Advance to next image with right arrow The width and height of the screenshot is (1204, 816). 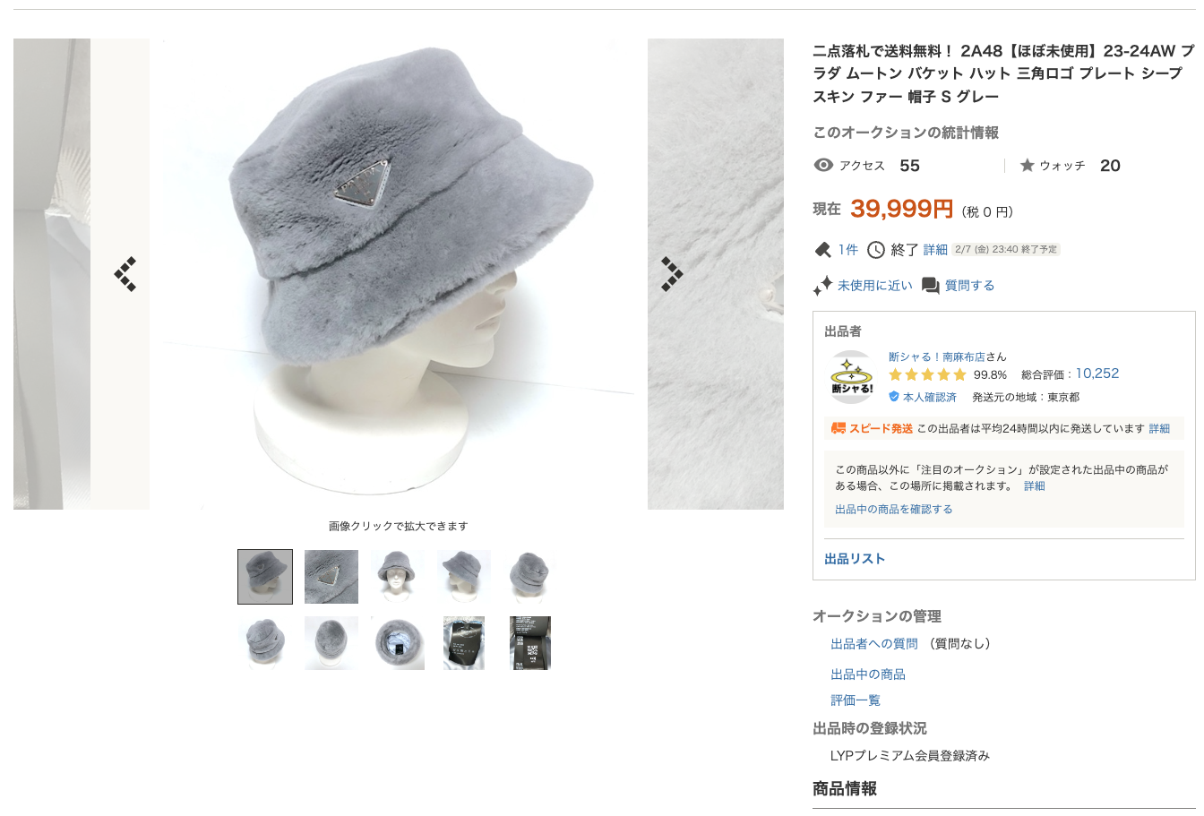click(x=672, y=274)
